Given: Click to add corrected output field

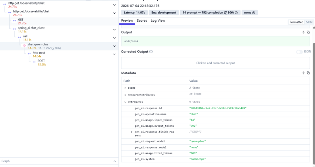Looking at the screenshot, I should pos(216,63).
